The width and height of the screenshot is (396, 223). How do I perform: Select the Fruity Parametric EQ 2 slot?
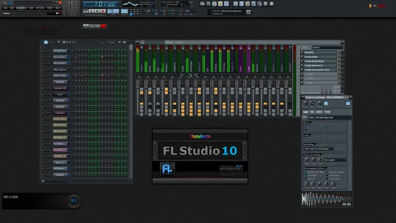click(320, 70)
